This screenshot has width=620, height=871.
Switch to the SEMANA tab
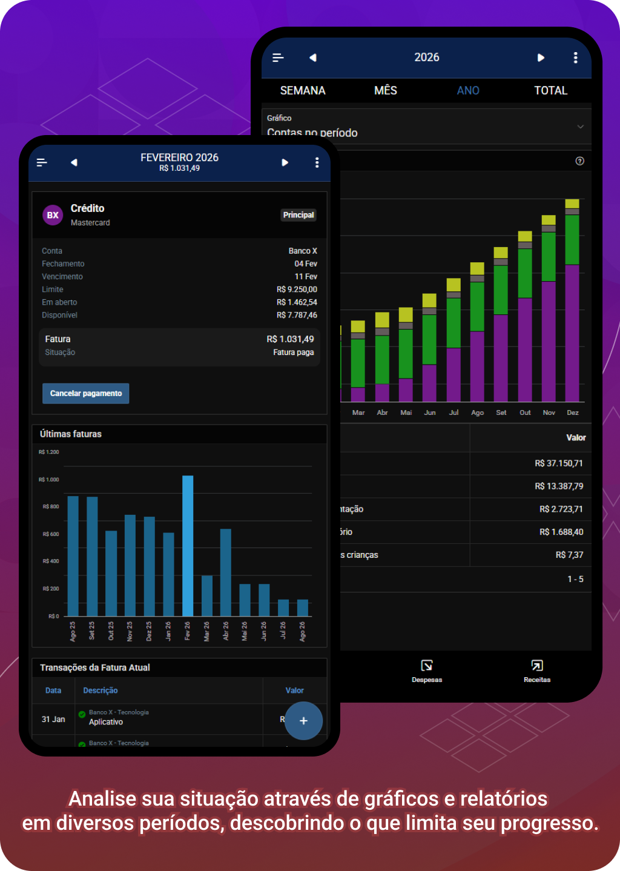coord(303,90)
